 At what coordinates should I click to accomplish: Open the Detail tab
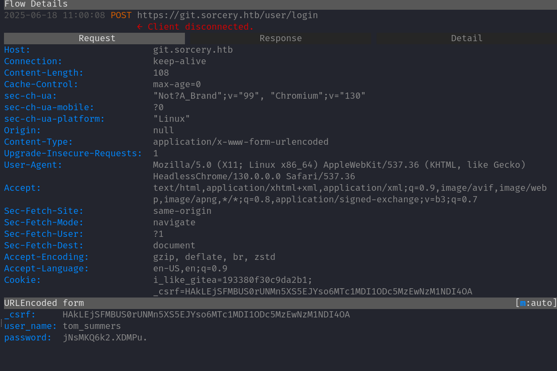466,38
